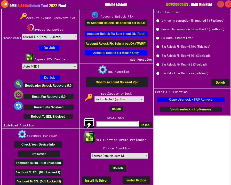This screenshot has height=185, width=231.
Task: Click Do Job under Bypass MTK Device
Action: click(x=50, y=77)
